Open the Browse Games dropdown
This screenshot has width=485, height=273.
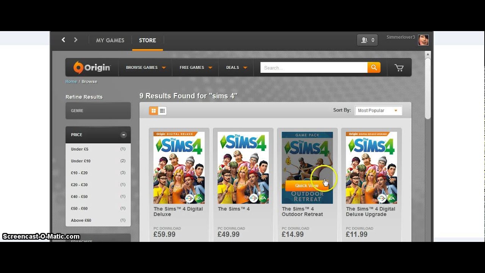pos(146,67)
